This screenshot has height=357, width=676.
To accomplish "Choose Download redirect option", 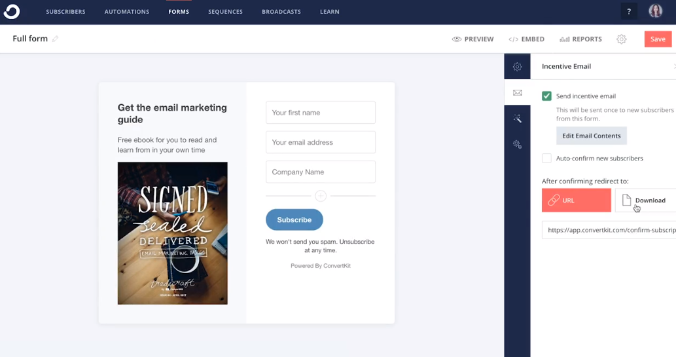I will [x=645, y=200].
